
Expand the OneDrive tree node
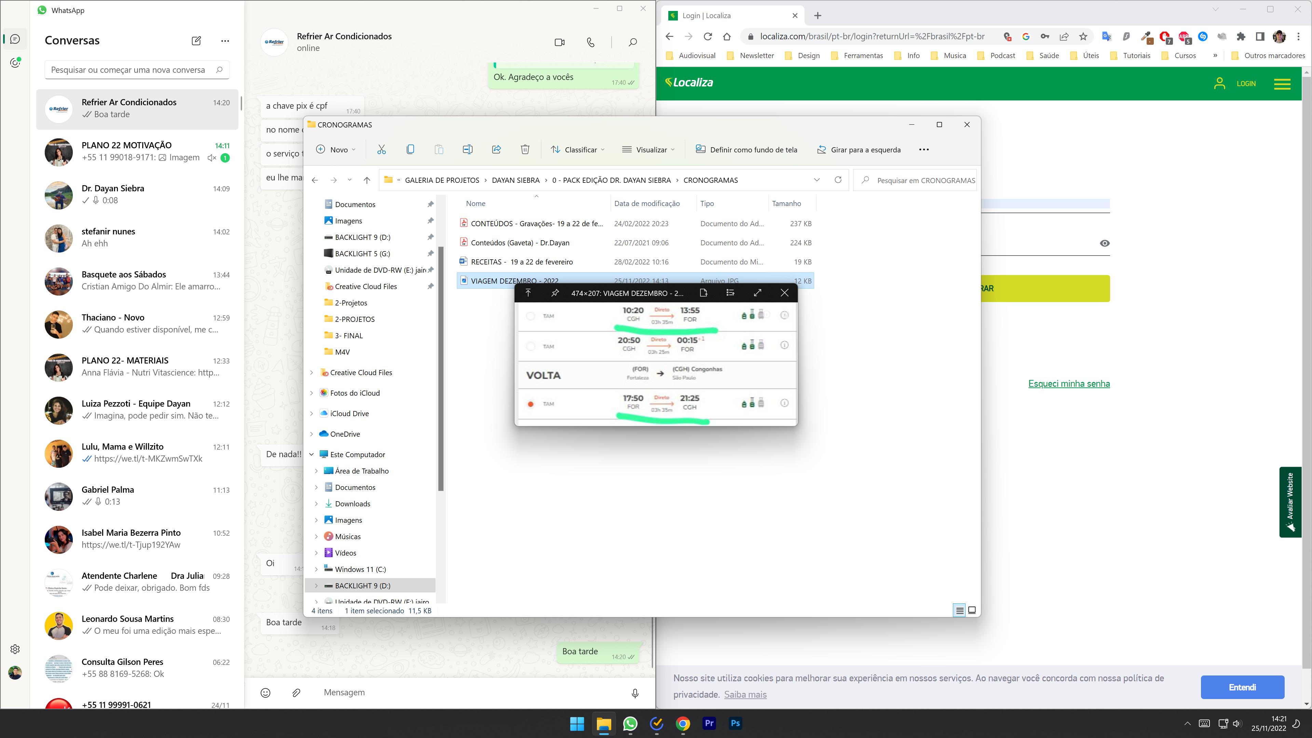click(x=312, y=434)
